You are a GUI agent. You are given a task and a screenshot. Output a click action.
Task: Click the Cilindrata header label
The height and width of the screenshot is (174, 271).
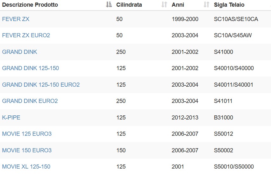129,5
